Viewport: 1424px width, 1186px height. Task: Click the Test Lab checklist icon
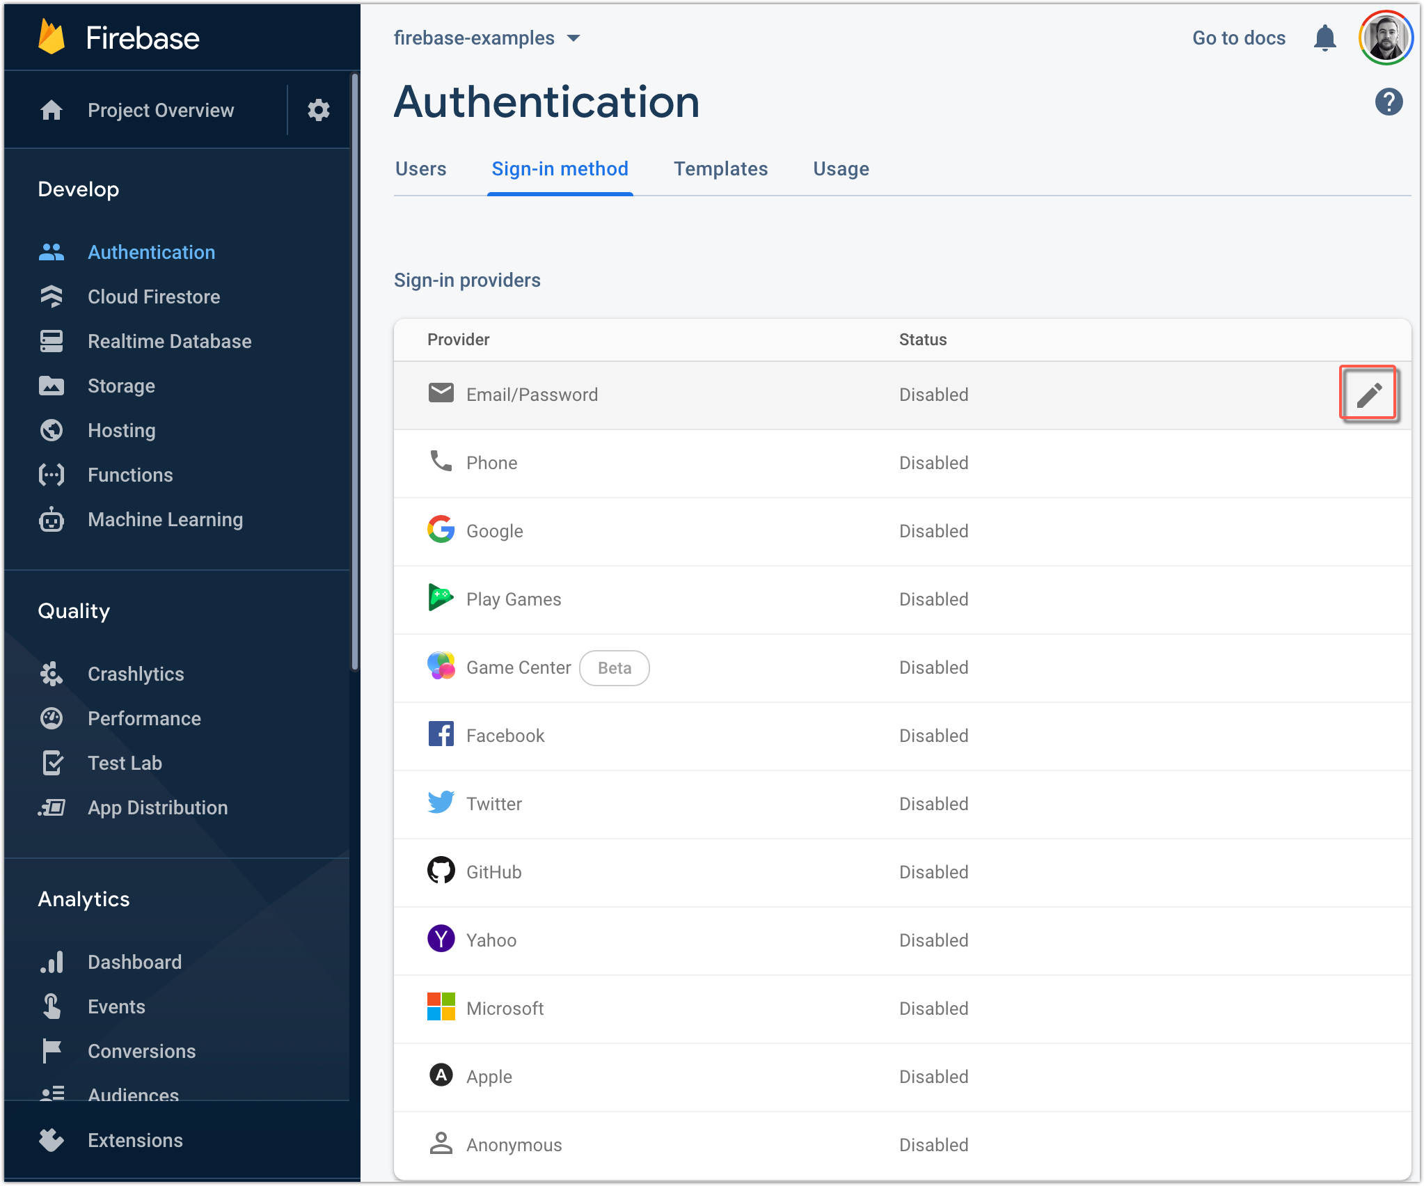pyautogui.click(x=53, y=763)
